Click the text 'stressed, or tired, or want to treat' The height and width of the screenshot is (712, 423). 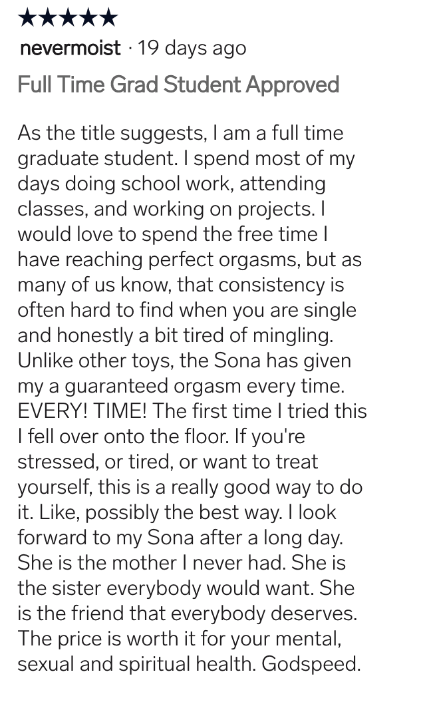point(168,462)
